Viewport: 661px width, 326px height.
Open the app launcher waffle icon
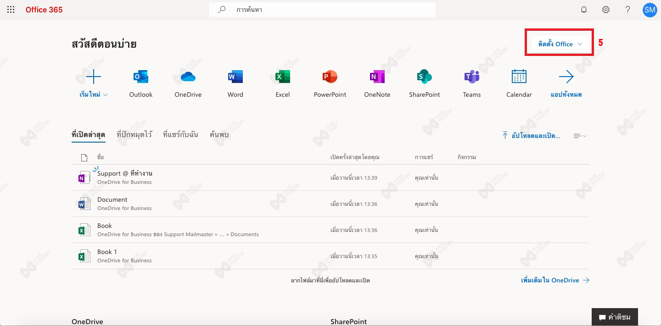pos(11,10)
